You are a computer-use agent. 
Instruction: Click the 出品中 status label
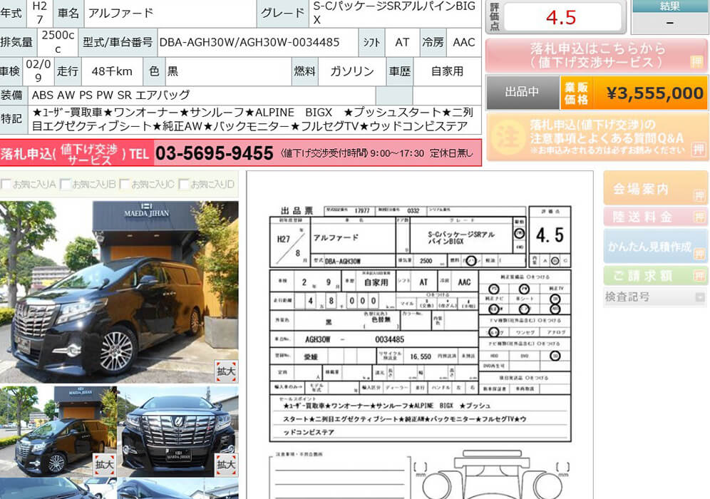(x=523, y=93)
